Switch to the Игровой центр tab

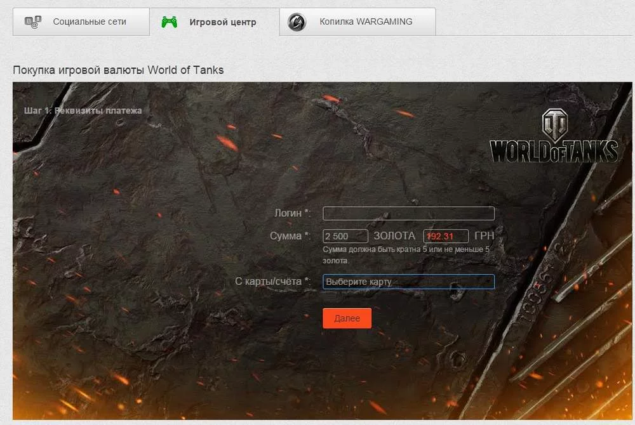coord(214,22)
